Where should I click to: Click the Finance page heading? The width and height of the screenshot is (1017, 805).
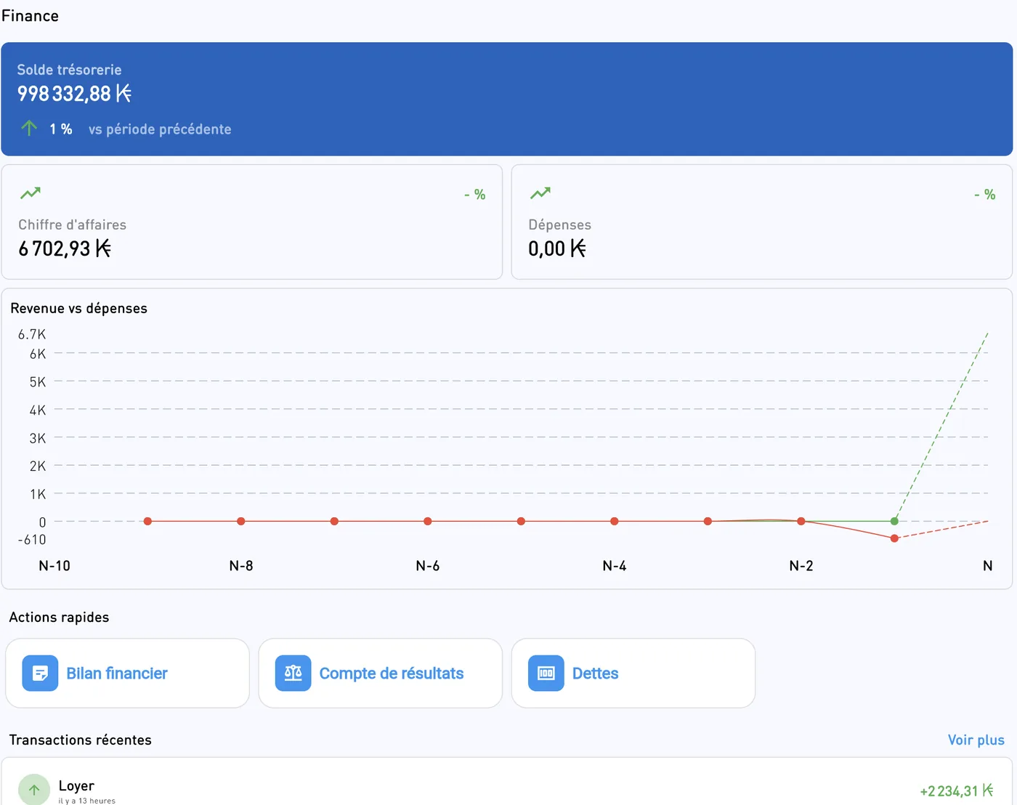pos(30,16)
